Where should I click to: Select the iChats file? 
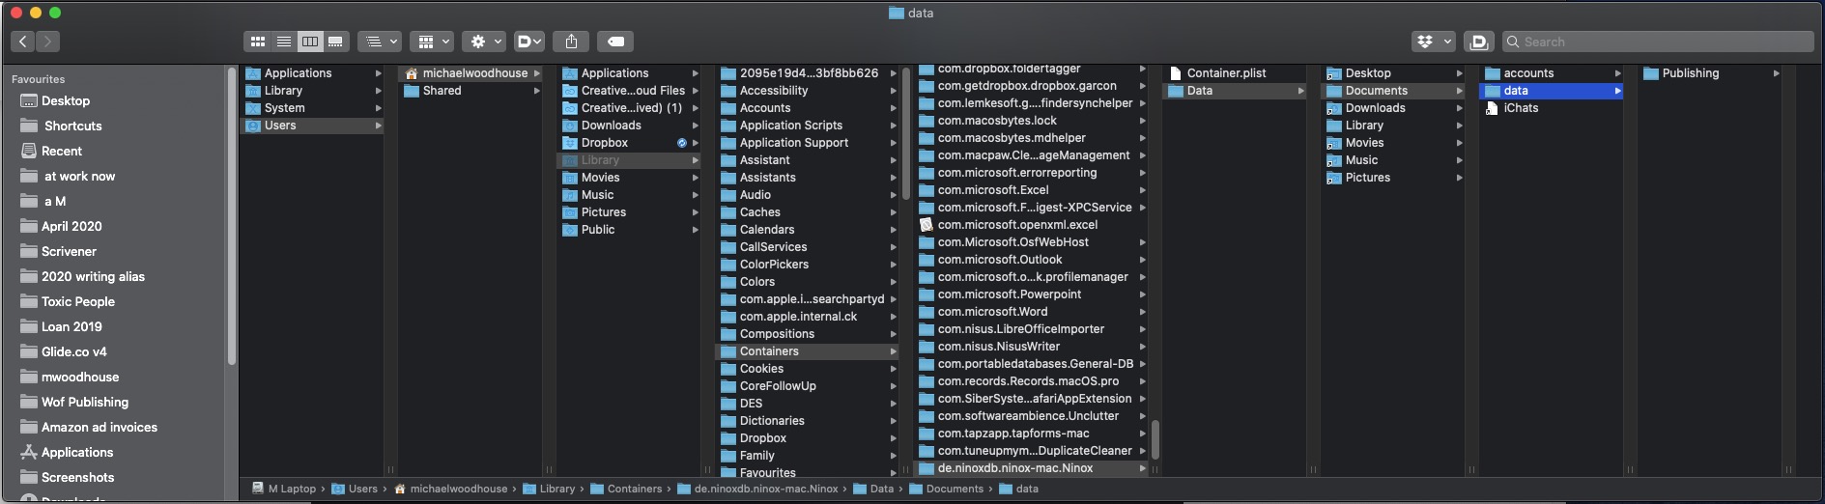click(x=1521, y=108)
